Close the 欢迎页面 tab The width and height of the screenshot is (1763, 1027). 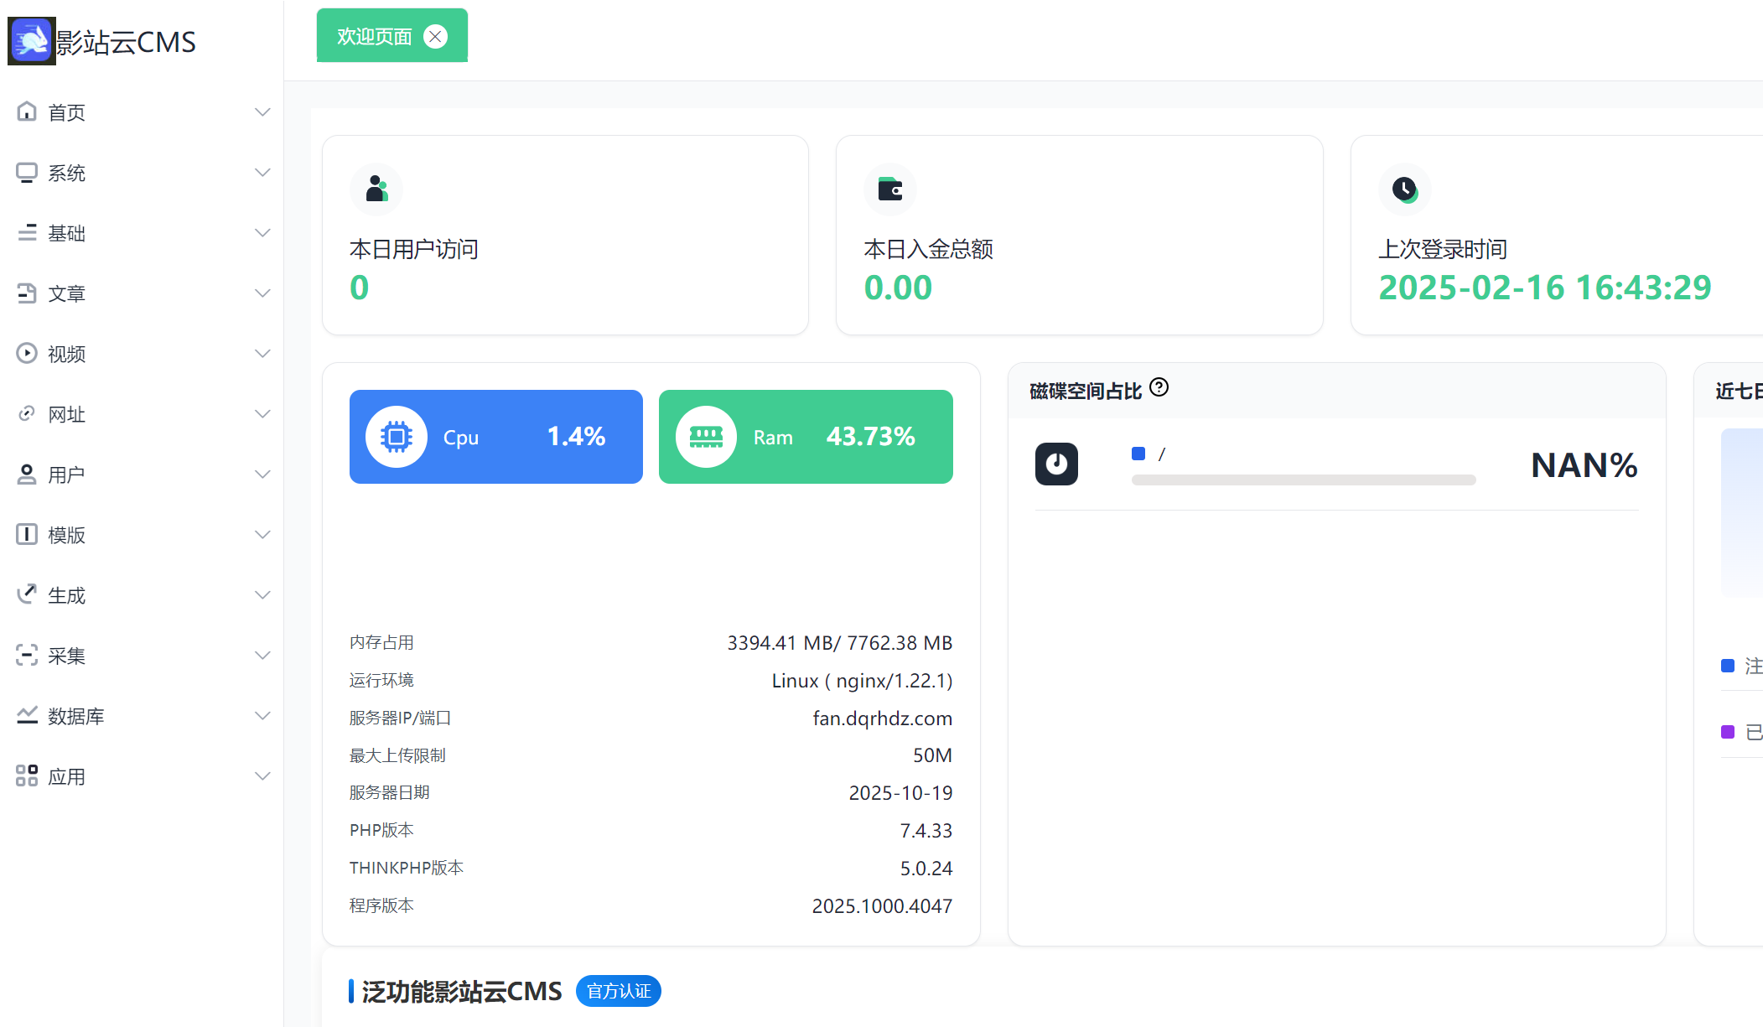(434, 35)
